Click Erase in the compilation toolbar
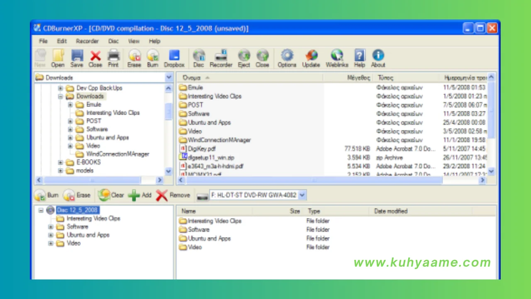 point(77,195)
